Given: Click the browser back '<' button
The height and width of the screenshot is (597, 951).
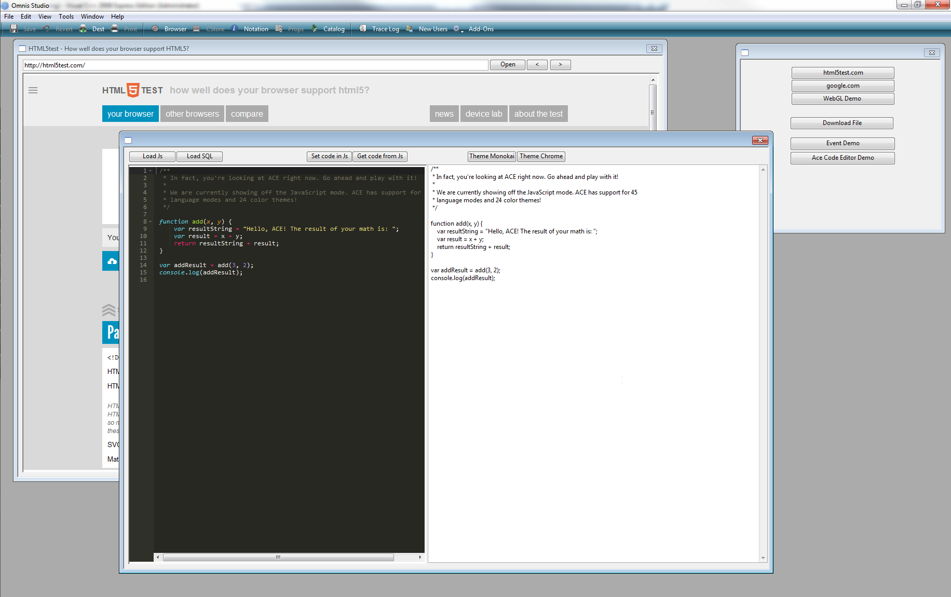Looking at the screenshot, I should (x=537, y=65).
